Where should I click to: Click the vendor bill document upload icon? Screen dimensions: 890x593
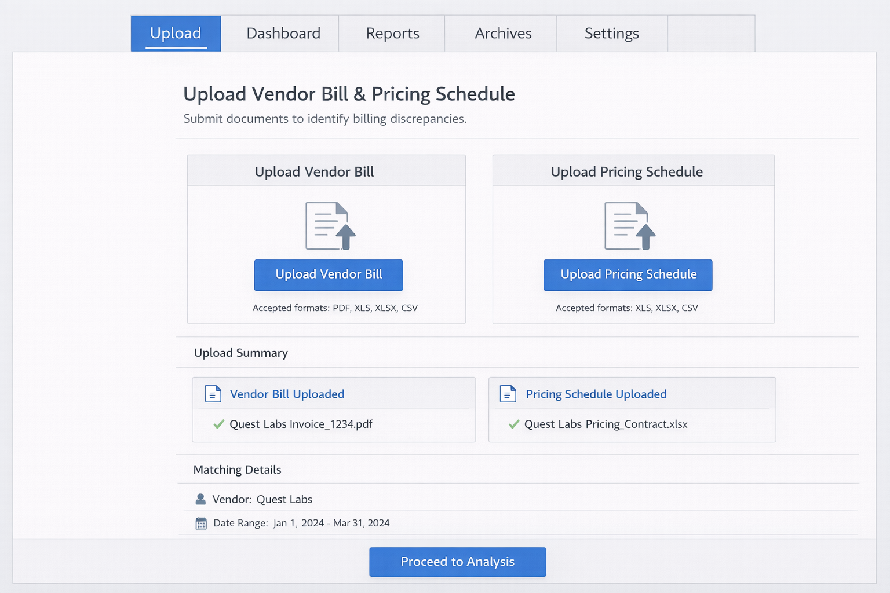click(x=330, y=226)
